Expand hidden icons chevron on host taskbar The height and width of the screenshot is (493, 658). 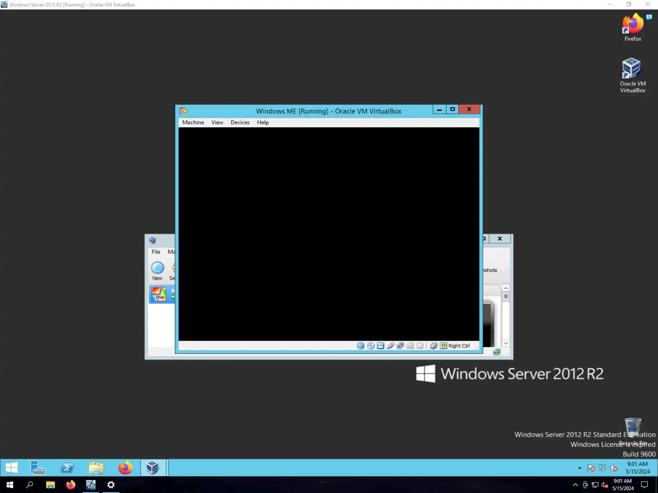(575, 485)
